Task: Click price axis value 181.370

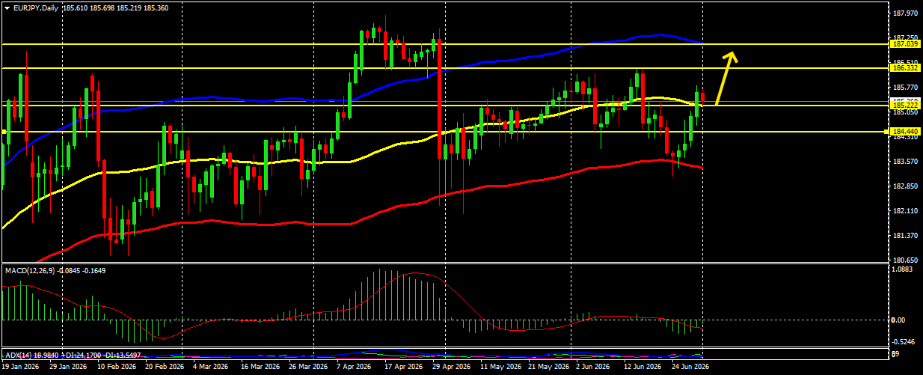Action: coord(906,237)
